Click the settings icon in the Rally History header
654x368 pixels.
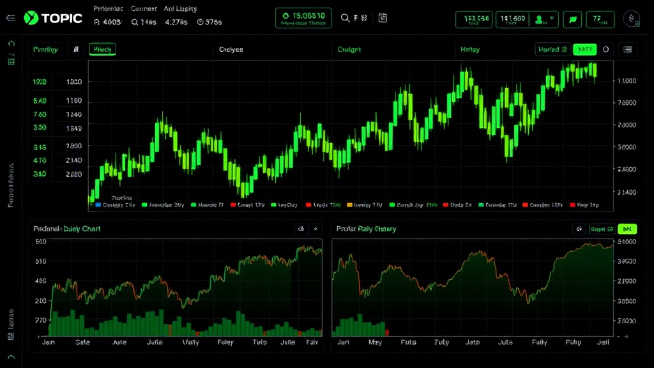pyautogui.click(x=579, y=229)
